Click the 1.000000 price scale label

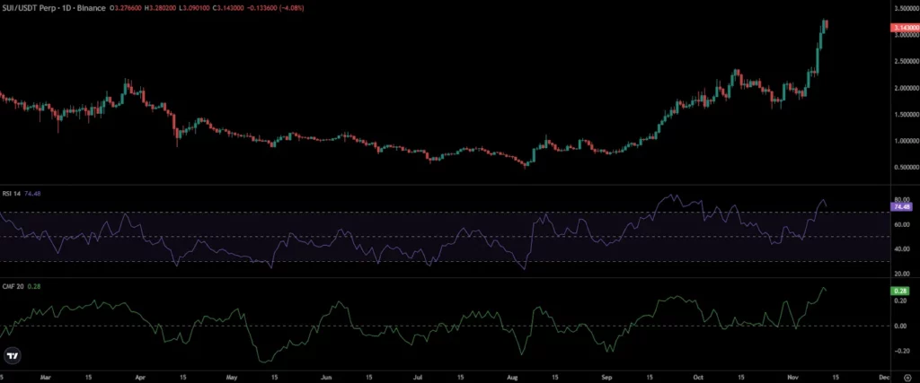tap(906, 141)
